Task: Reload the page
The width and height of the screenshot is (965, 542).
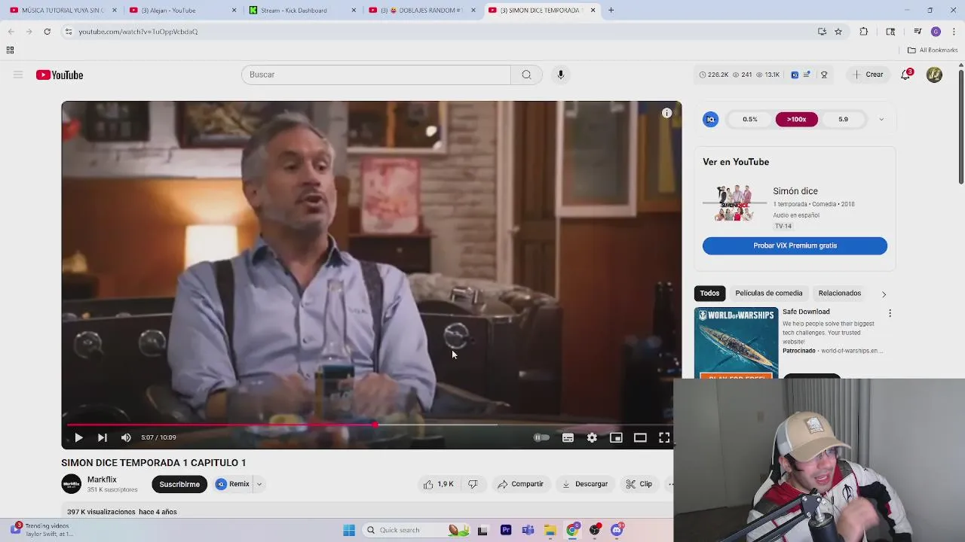Action: coord(47,32)
